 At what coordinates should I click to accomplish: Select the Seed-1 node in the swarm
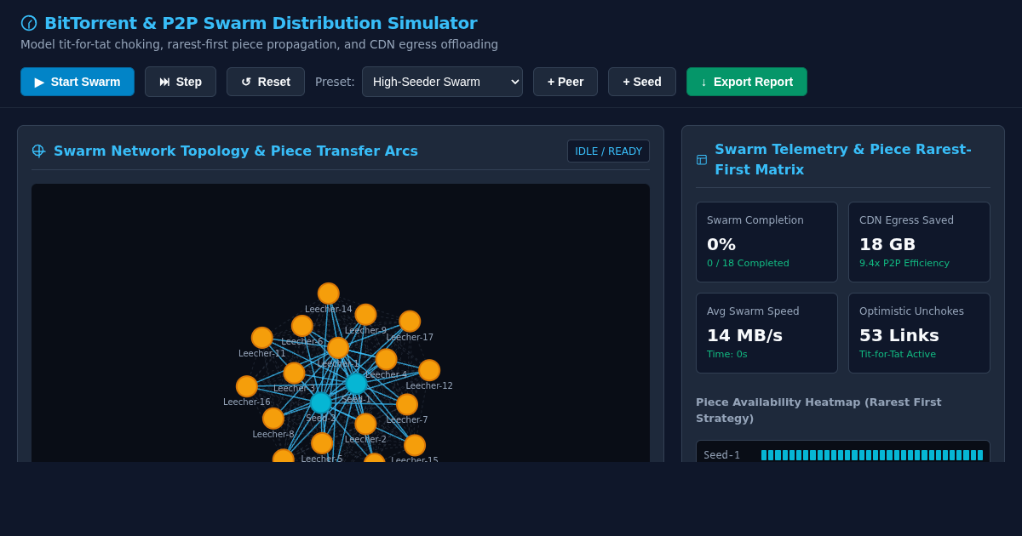(x=356, y=384)
